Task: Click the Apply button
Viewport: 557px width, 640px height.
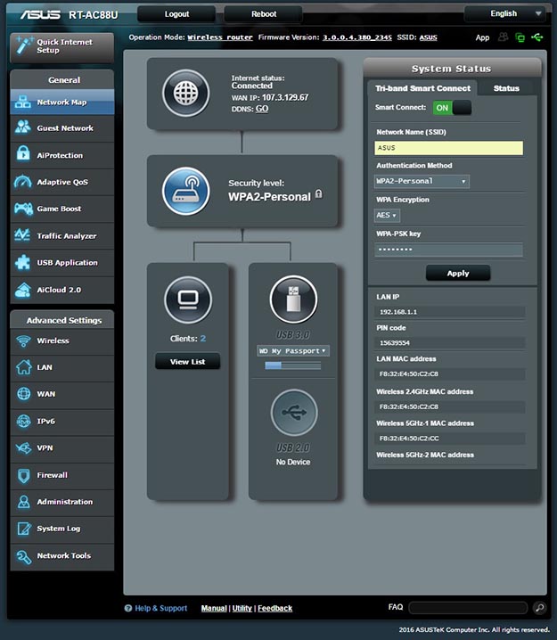Action: click(x=457, y=273)
